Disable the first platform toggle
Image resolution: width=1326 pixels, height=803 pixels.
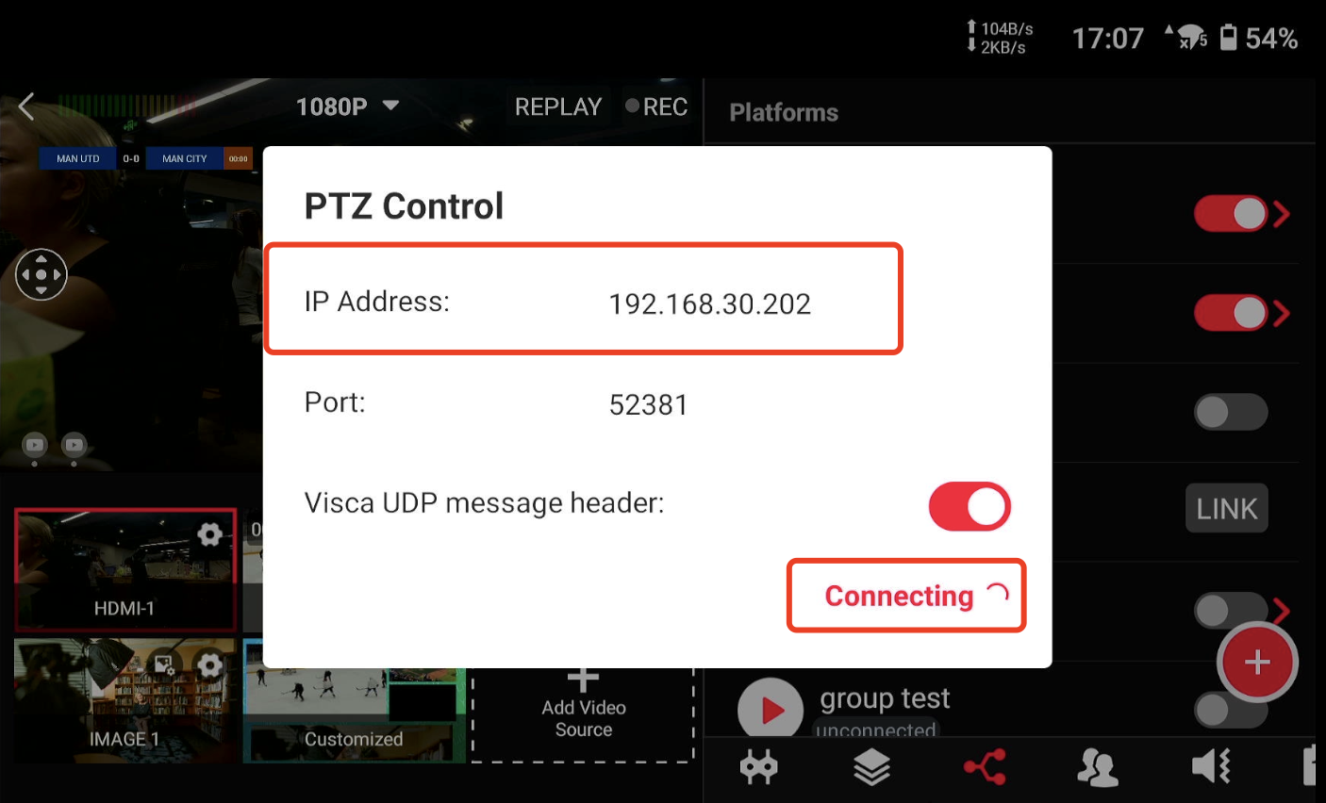tap(1231, 214)
